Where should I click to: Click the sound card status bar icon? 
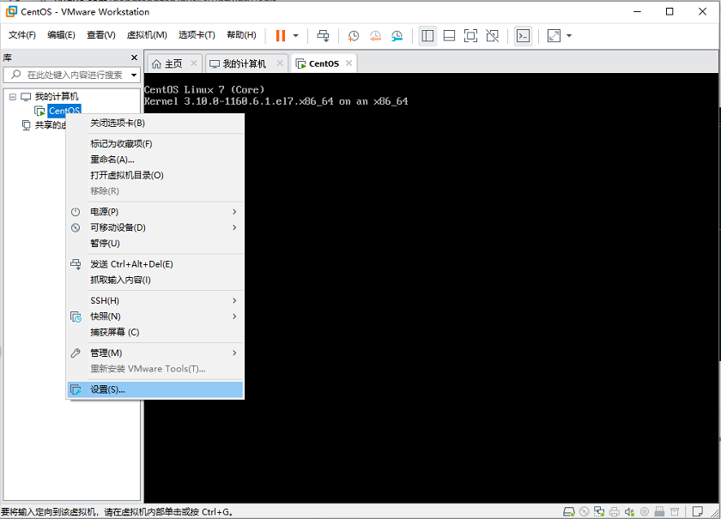[x=629, y=511]
